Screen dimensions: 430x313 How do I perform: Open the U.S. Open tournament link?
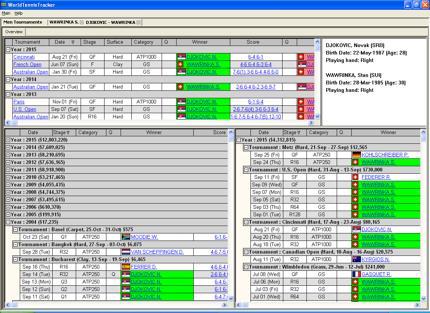click(25, 109)
